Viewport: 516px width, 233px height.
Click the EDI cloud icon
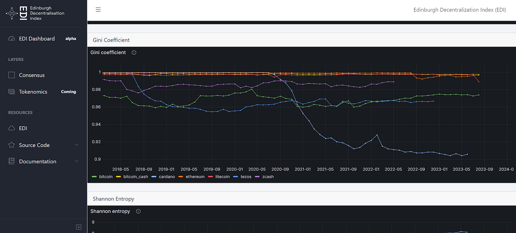pyautogui.click(x=11, y=128)
